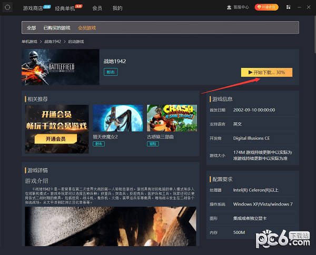This screenshot has height=255, width=316.
Task: Open the grid menu icon in the title bar
Action: pyautogui.click(x=289, y=7)
